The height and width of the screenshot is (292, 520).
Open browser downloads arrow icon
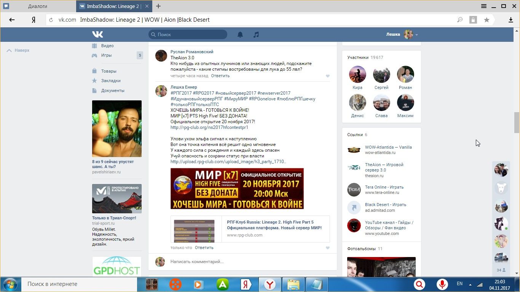pos(511,20)
